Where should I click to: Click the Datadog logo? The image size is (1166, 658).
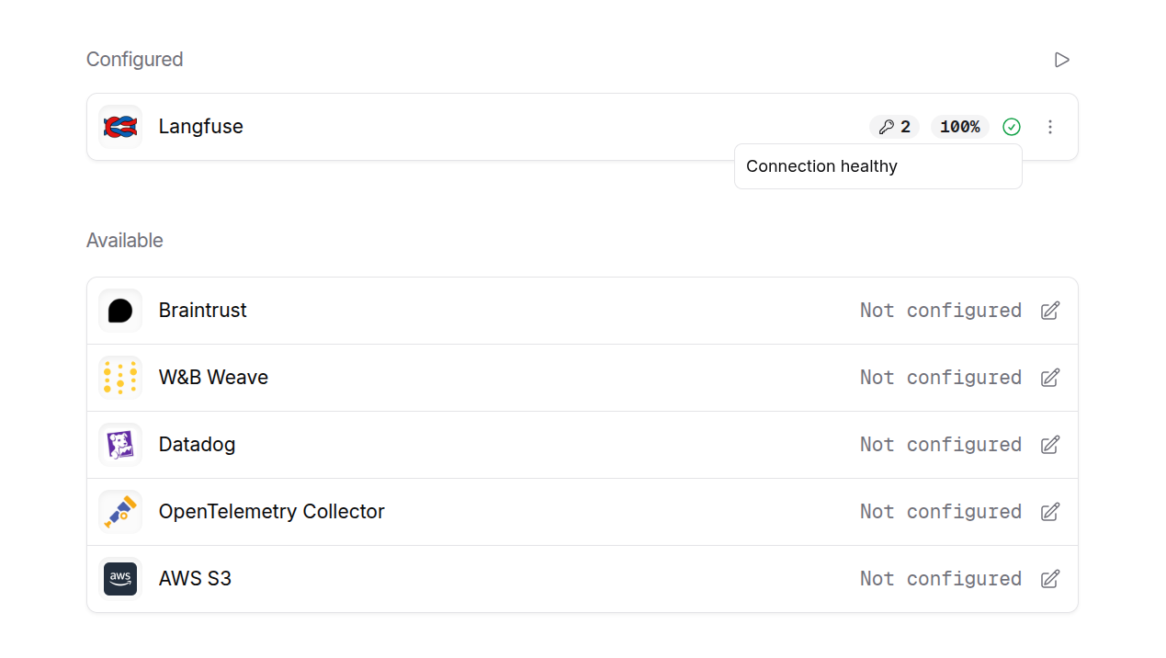pyautogui.click(x=120, y=445)
